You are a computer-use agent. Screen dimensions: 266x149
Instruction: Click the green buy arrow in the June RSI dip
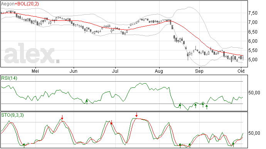point(87,102)
